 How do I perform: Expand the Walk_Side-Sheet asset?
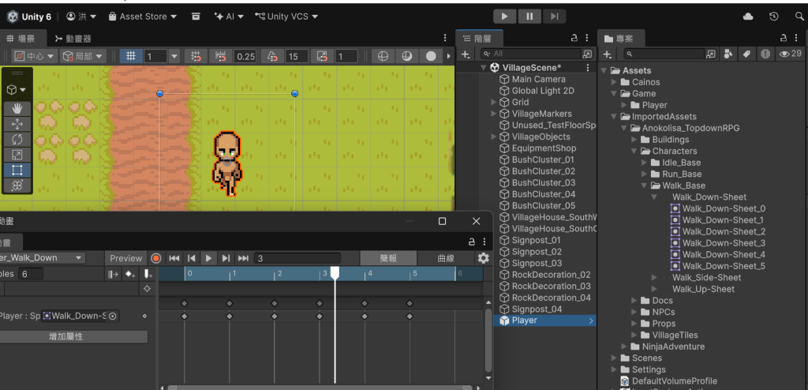click(x=654, y=278)
